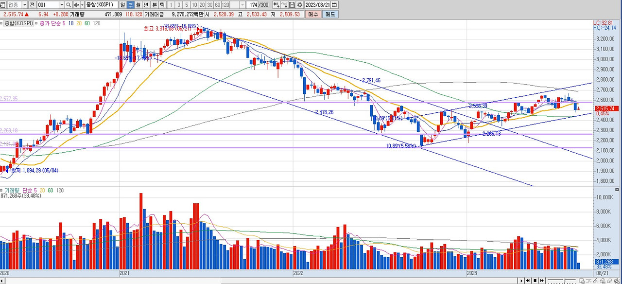Click the 2,538.39 price annotation
The width and height of the screenshot is (622, 284).
[x=478, y=106]
